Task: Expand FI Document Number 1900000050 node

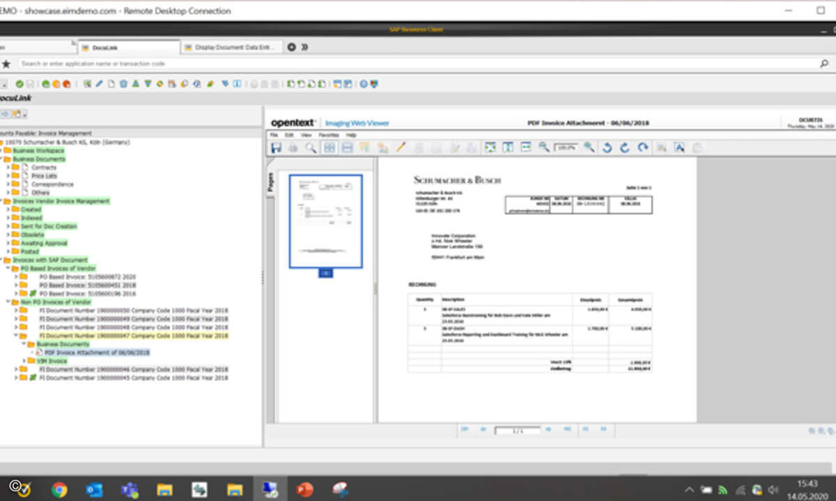Action: 15,310
